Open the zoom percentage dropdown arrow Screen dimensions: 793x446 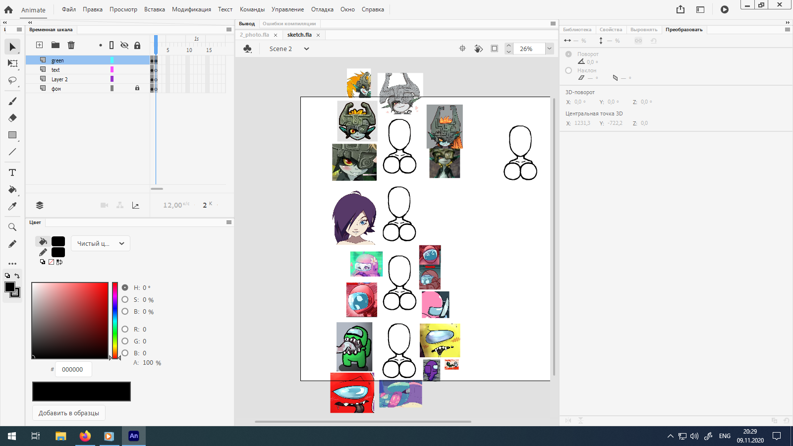coord(549,49)
